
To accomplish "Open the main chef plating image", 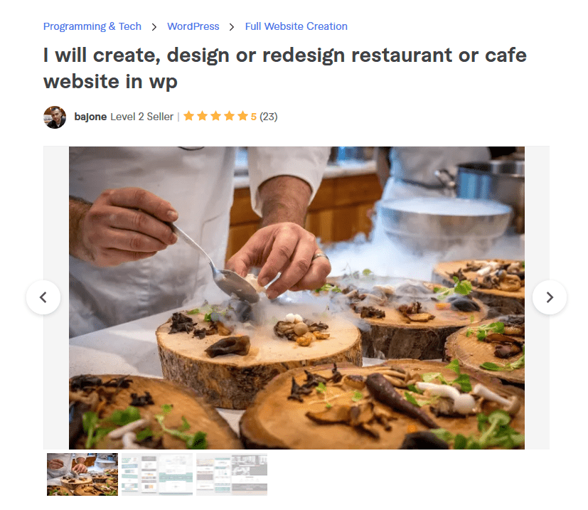I will tap(296, 297).
